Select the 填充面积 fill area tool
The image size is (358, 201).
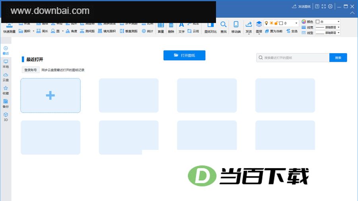107,31
